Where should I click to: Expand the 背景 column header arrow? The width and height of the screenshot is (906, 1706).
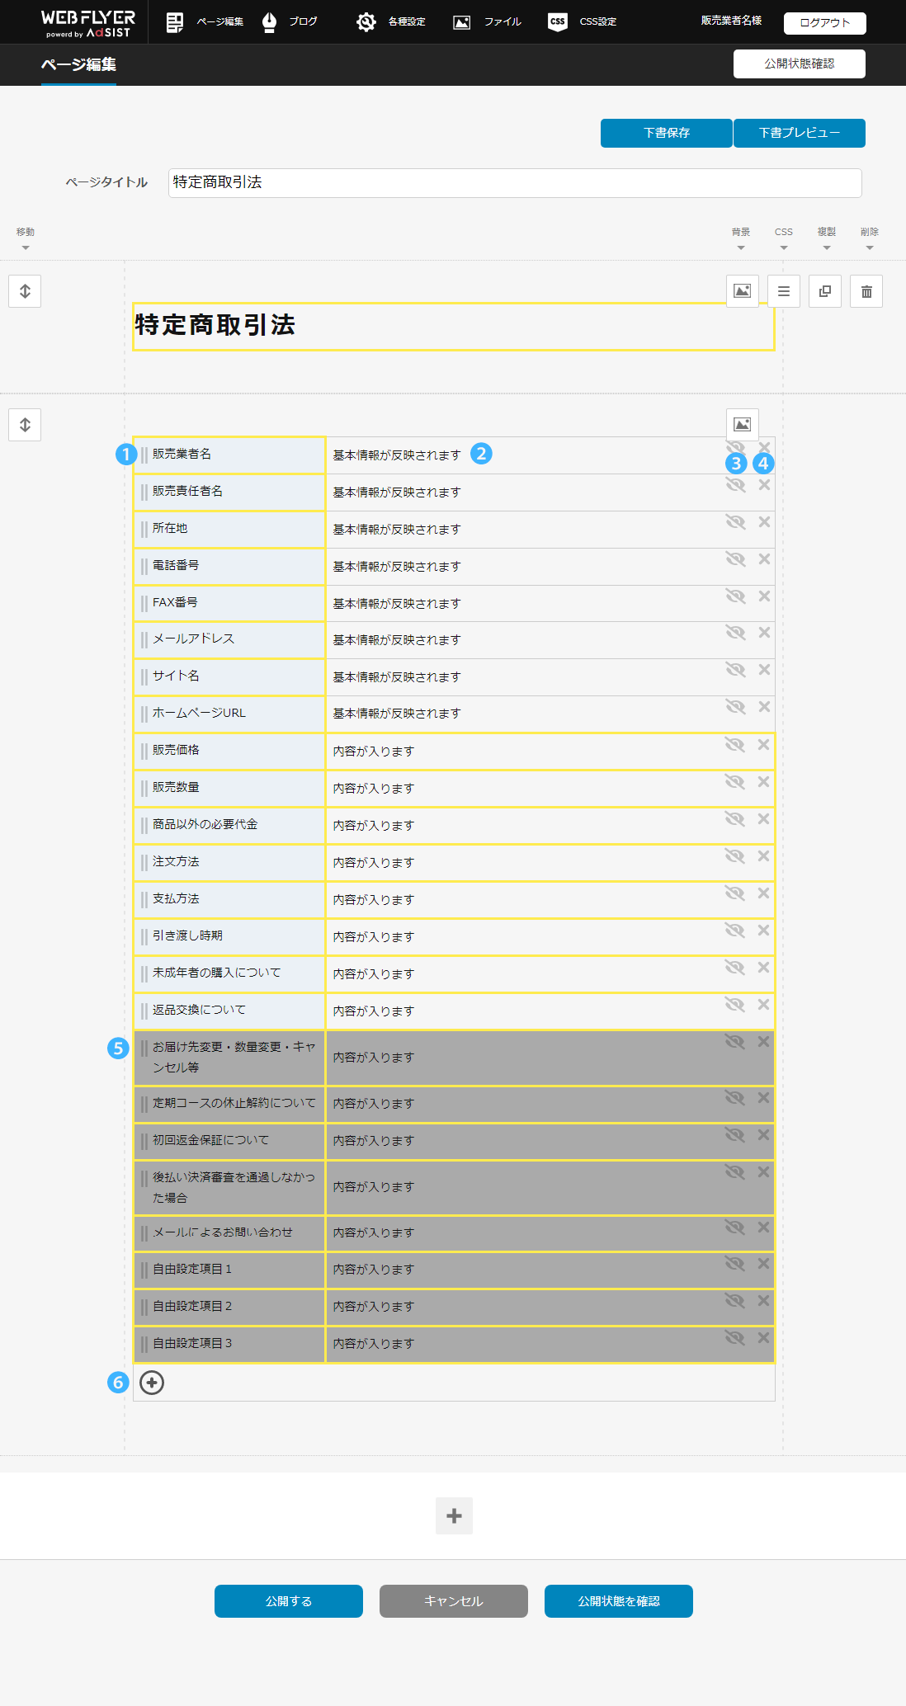click(x=741, y=247)
